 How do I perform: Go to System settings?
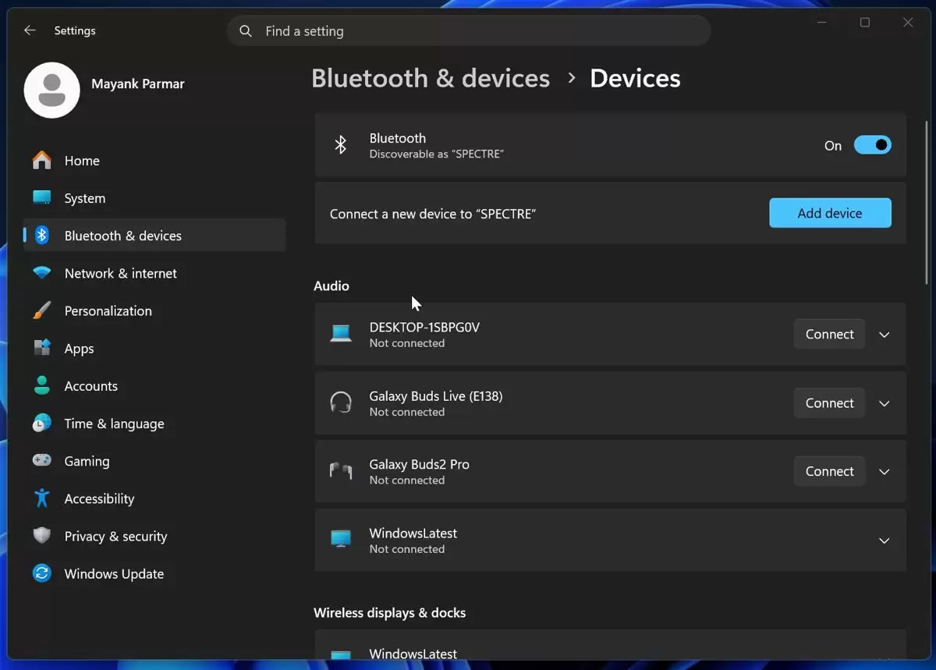[154, 198]
